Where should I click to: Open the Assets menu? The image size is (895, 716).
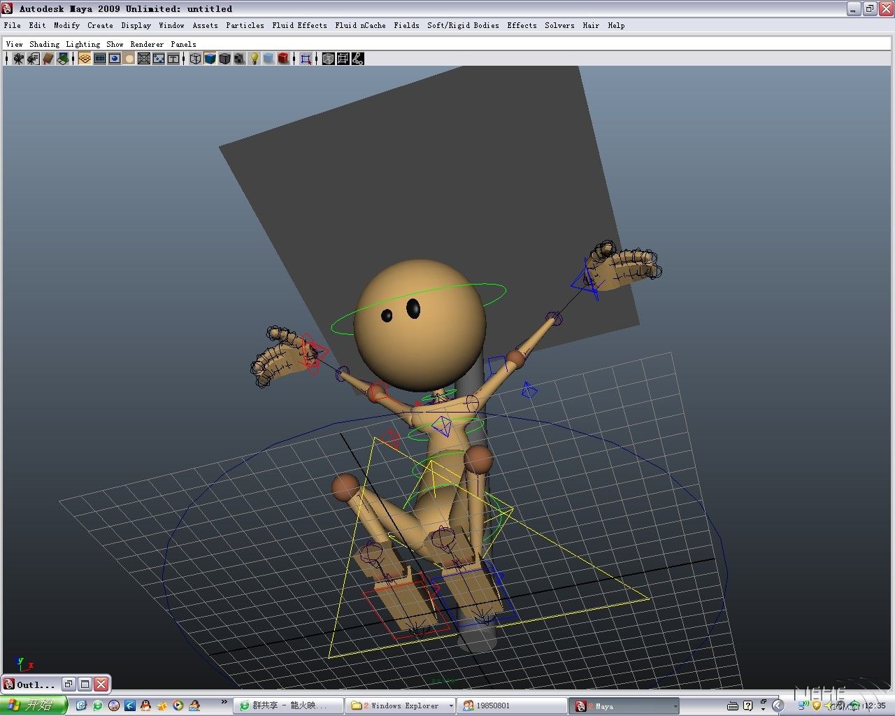click(x=205, y=25)
